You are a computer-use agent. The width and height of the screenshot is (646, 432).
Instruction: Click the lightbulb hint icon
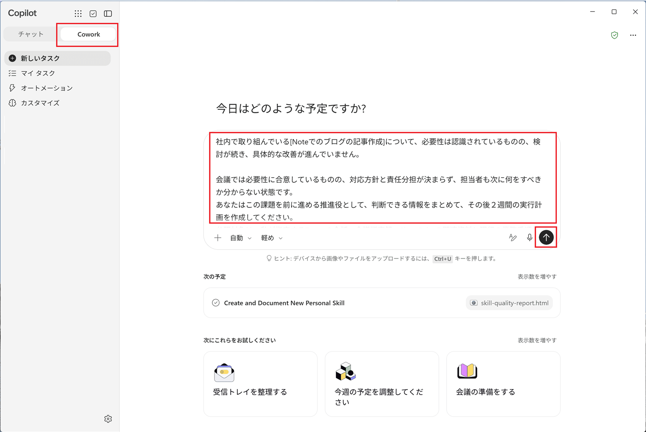[269, 259]
